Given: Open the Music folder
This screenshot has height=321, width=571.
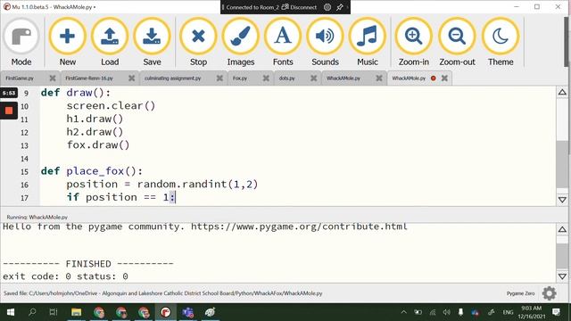Looking at the screenshot, I should [x=367, y=42].
